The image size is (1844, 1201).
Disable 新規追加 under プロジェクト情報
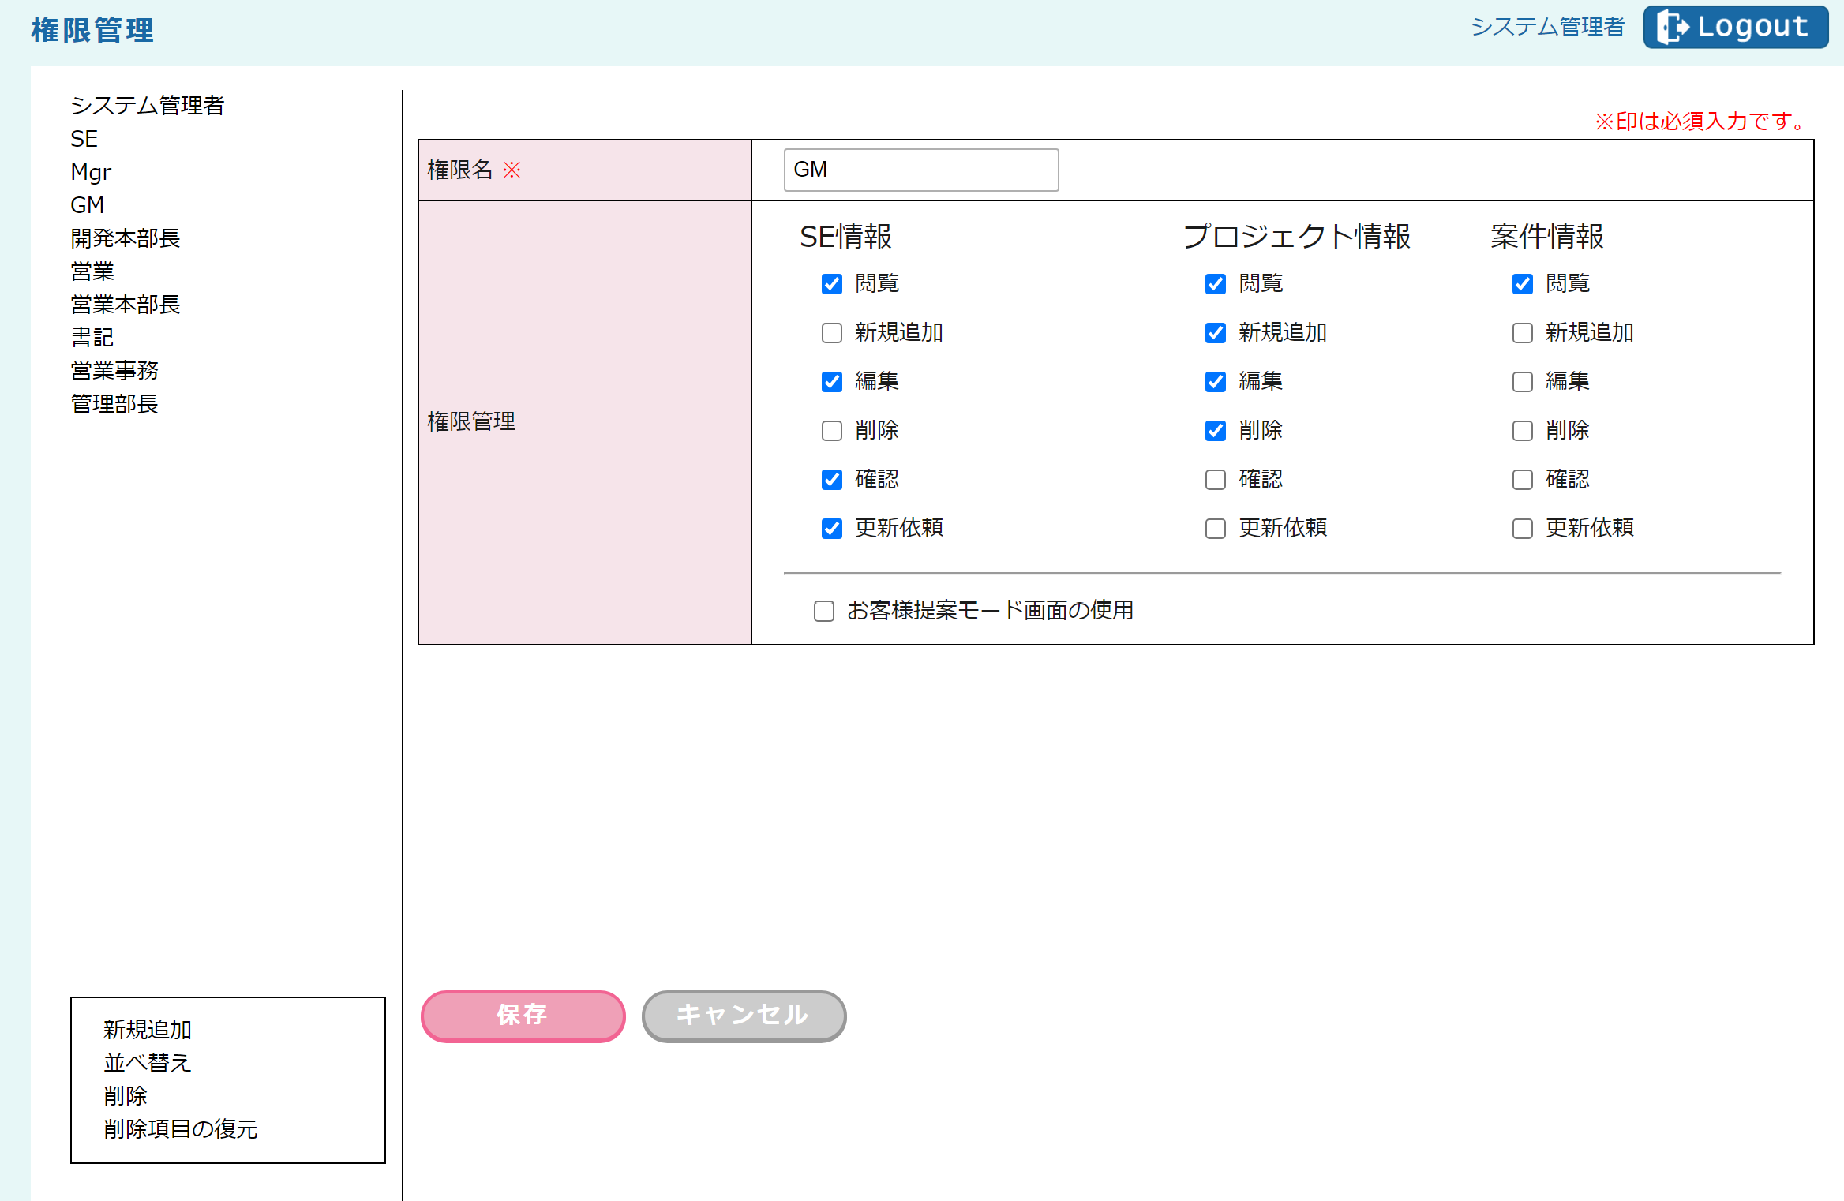(1215, 333)
